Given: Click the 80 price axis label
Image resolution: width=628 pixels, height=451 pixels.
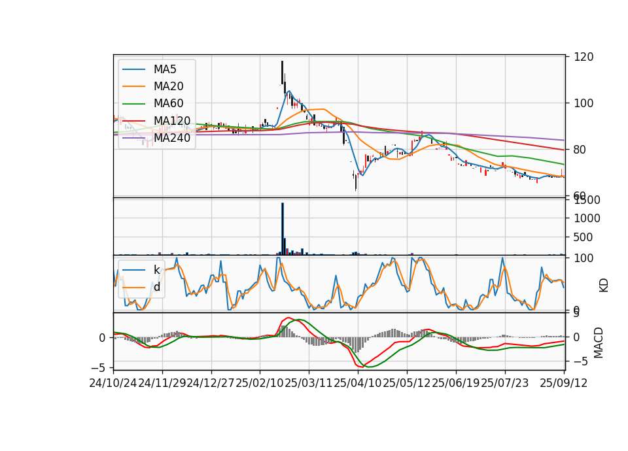Looking at the screenshot, I should click(x=580, y=150).
